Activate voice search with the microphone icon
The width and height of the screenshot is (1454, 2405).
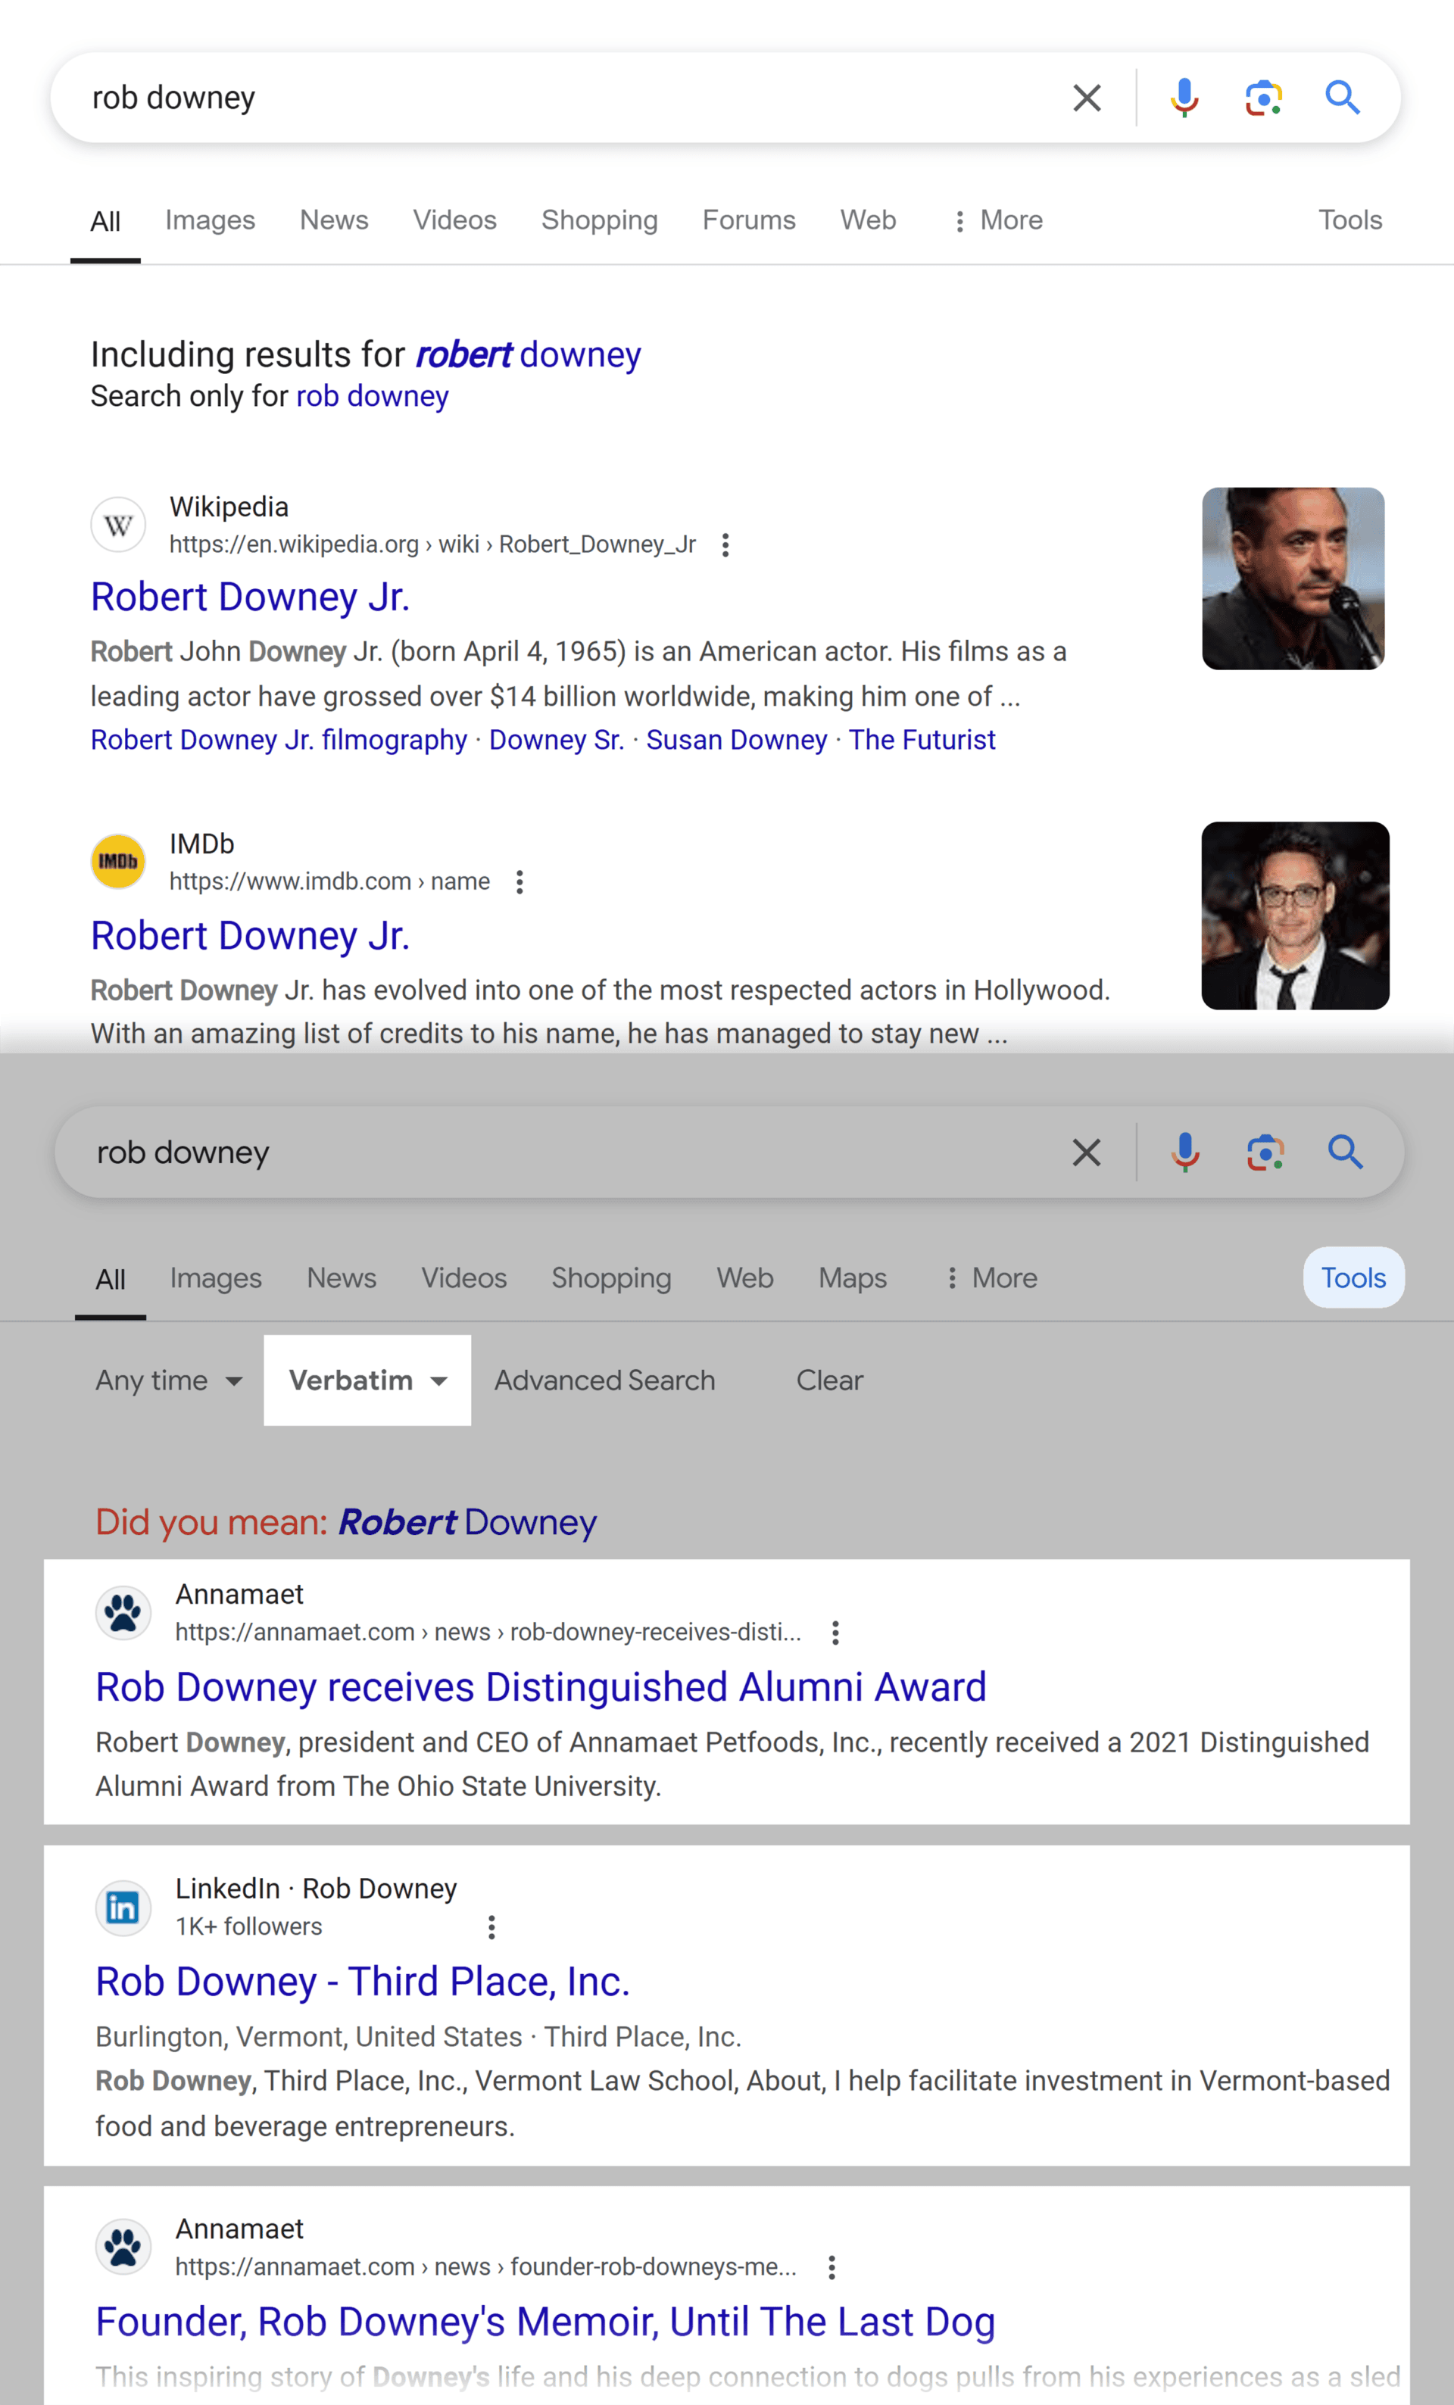1184,97
